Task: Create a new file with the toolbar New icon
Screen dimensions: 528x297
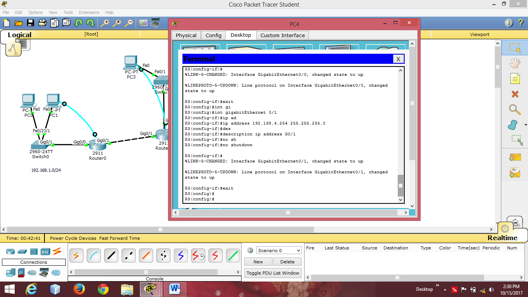Action: (7, 23)
